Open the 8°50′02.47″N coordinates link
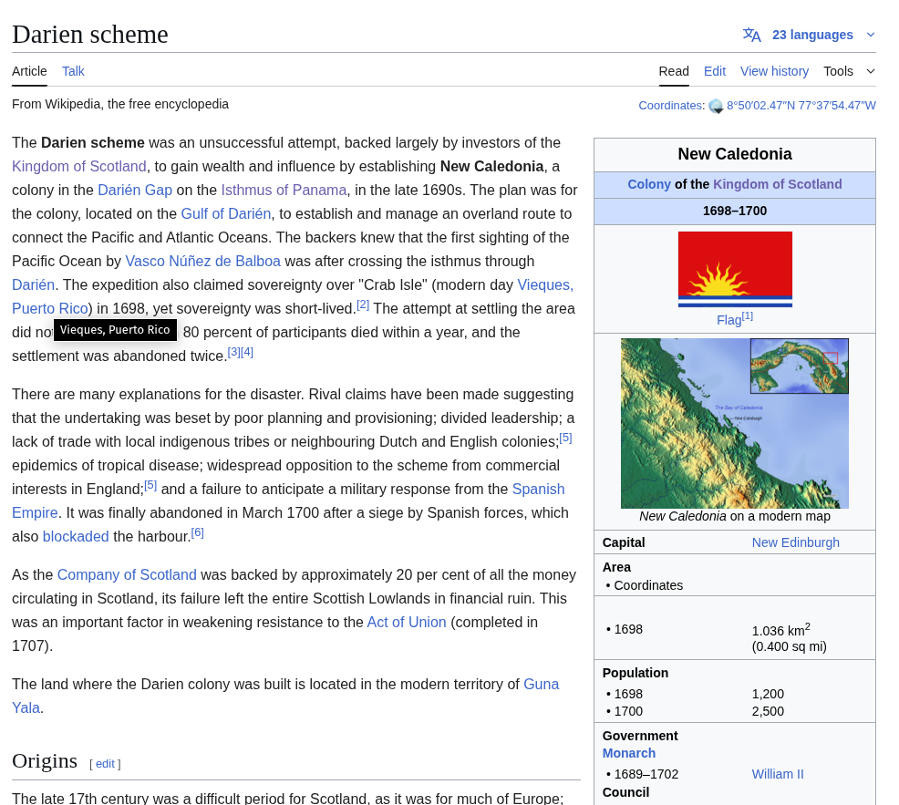Viewport: 899px width, 805px height. tap(801, 106)
